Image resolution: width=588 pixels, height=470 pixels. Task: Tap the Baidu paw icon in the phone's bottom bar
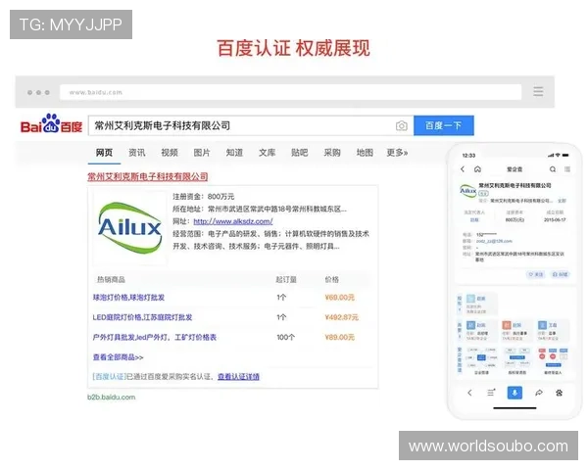coord(559,393)
